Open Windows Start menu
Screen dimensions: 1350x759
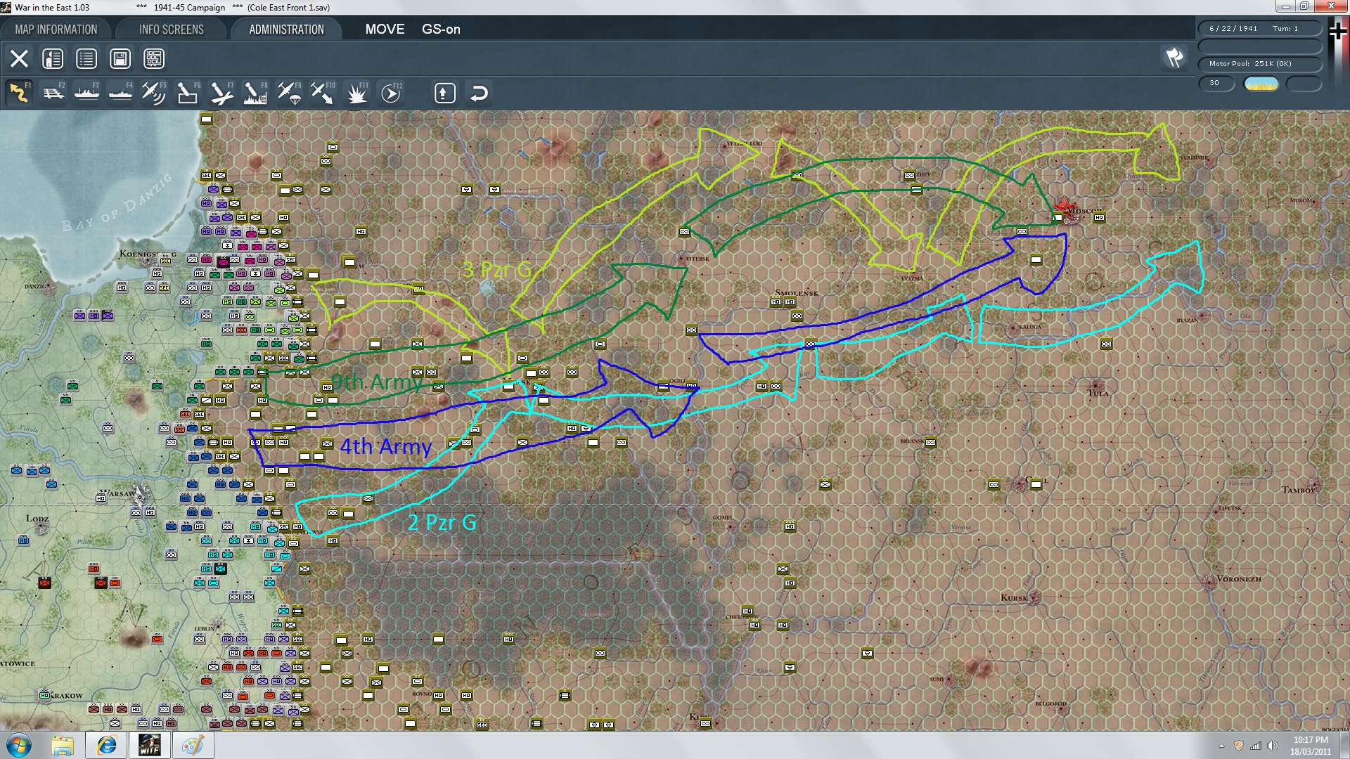click(x=18, y=745)
